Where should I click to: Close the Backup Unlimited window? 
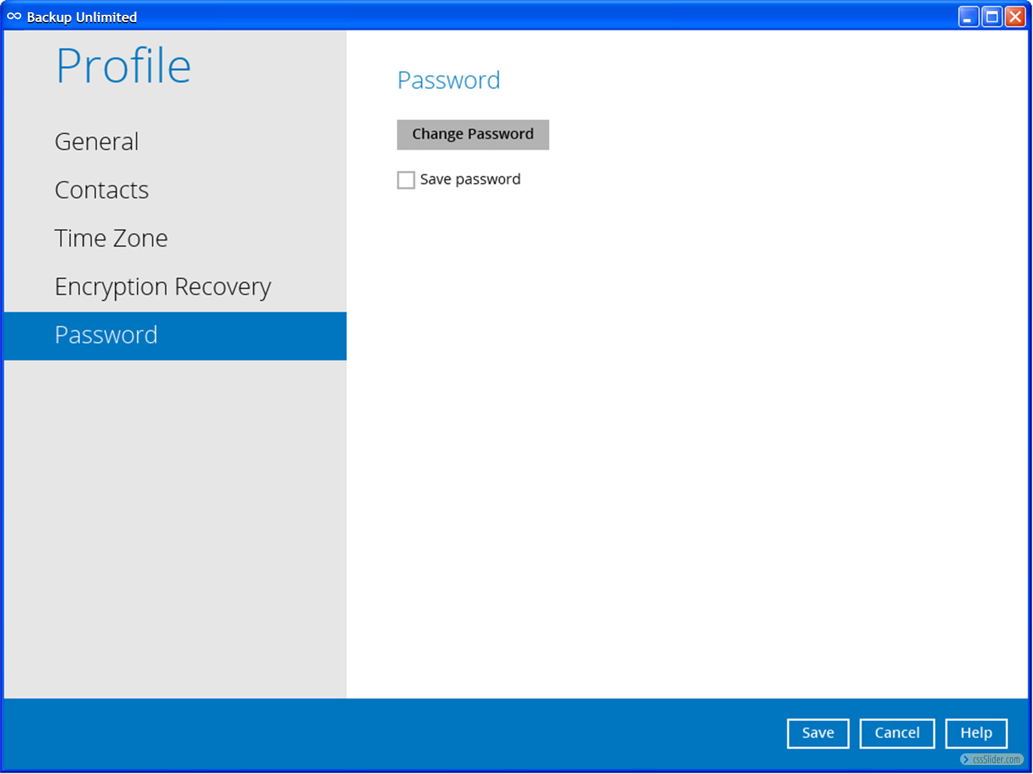(1015, 17)
